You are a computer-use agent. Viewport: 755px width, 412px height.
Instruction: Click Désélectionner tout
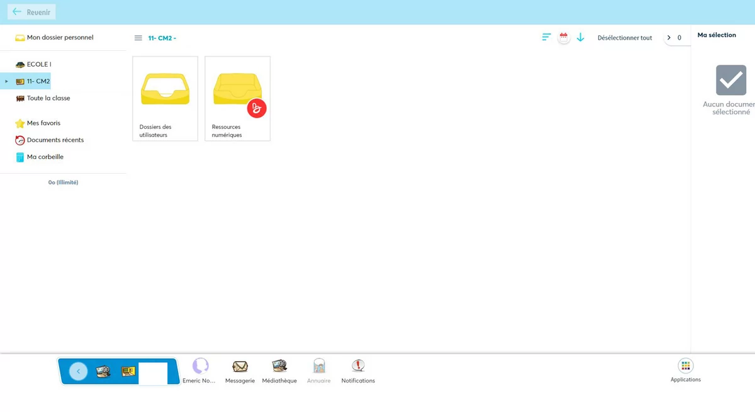coord(624,38)
